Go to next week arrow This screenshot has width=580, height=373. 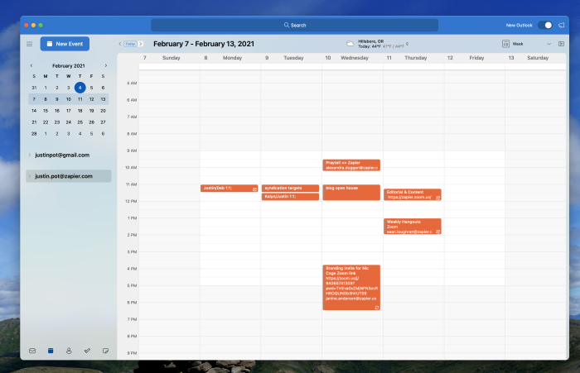tap(141, 44)
